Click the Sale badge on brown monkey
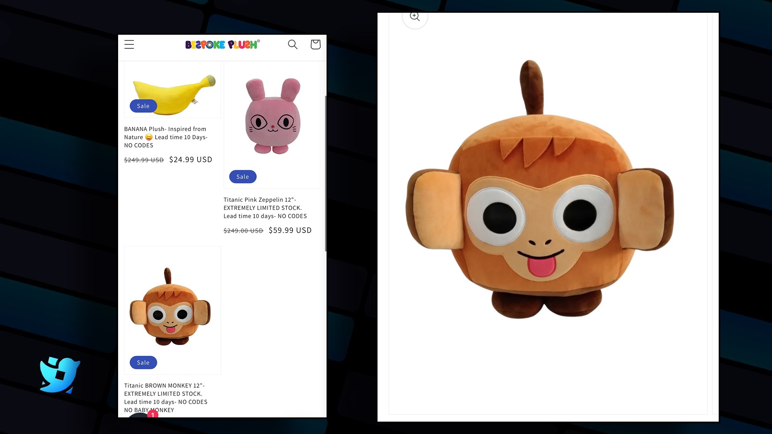Screen dimensions: 772x434 [x=143, y=363]
